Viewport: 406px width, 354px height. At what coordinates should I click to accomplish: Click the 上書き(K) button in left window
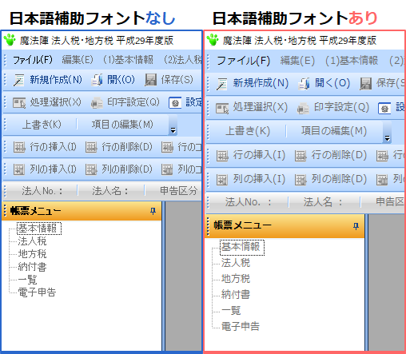click(42, 125)
